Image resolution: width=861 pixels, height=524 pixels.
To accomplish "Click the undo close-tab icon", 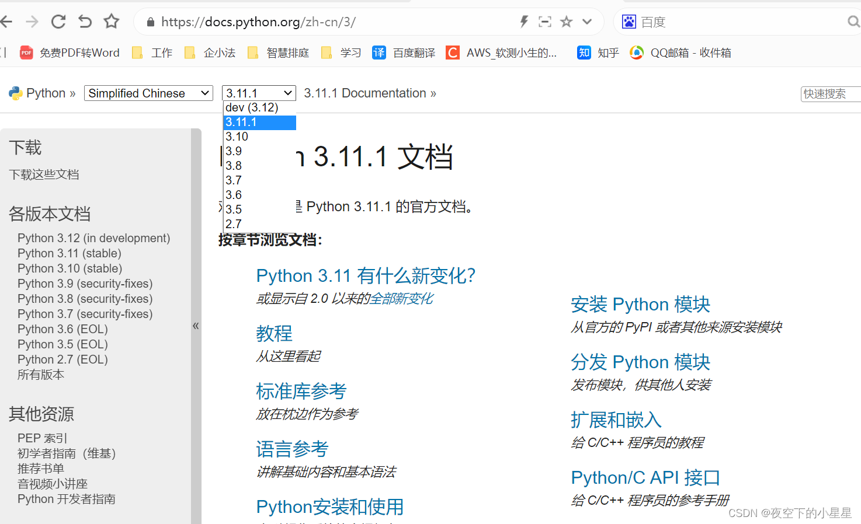I will (x=85, y=22).
